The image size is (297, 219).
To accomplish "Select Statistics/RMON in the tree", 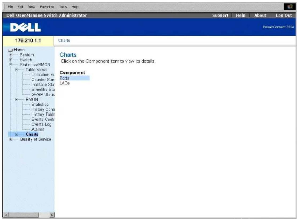I will coord(35,65).
